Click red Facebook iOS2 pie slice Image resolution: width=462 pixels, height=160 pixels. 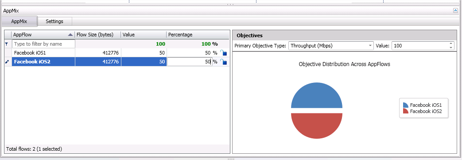tap(317, 125)
